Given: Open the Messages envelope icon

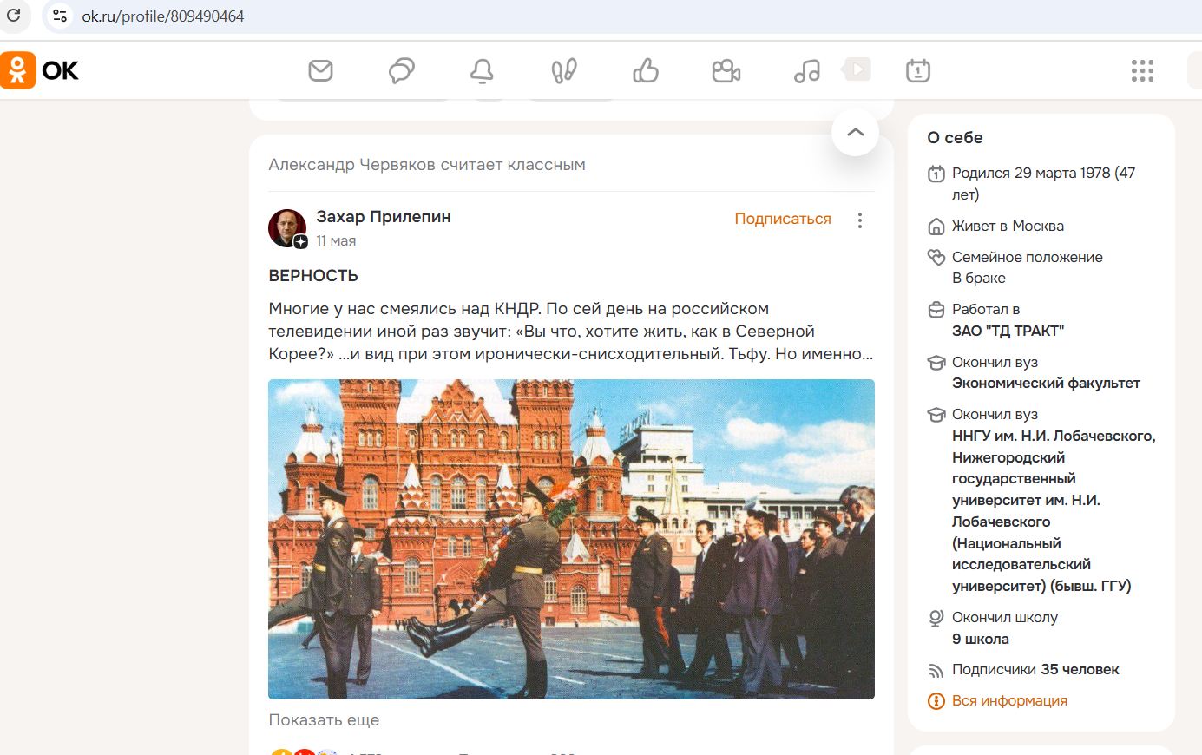Looking at the screenshot, I should [x=320, y=70].
